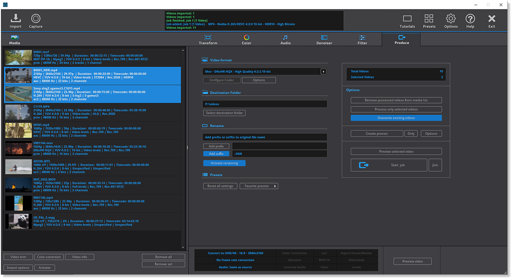The height and width of the screenshot is (280, 513).
Task: Open proxy Options button
Action: 431,133
